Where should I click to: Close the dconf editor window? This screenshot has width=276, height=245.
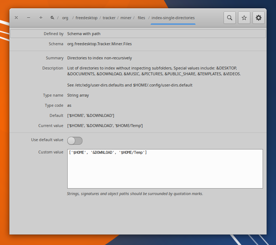pyautogui.click(x=16, y=18)
